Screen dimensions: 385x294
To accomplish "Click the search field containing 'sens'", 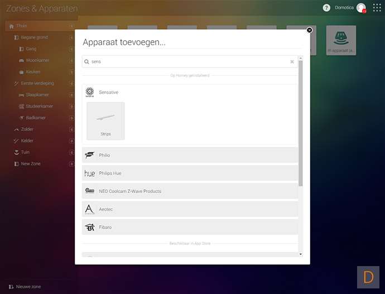I will 190,61.
